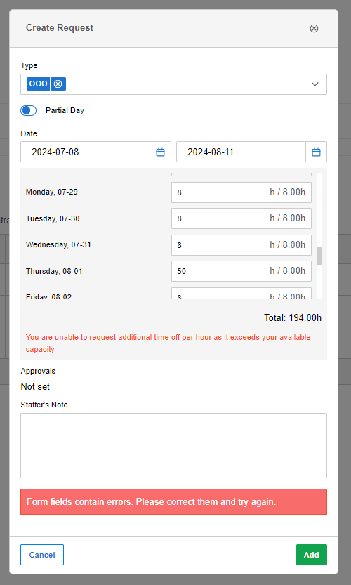The height and width of the screenshot is (585, 351).
Task: Open the end date calendar picker
Action: tap(317, 152)
